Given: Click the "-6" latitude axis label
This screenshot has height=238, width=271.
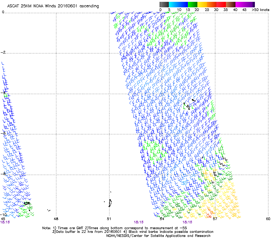Looking at the screenshot, I should (3, 133).
